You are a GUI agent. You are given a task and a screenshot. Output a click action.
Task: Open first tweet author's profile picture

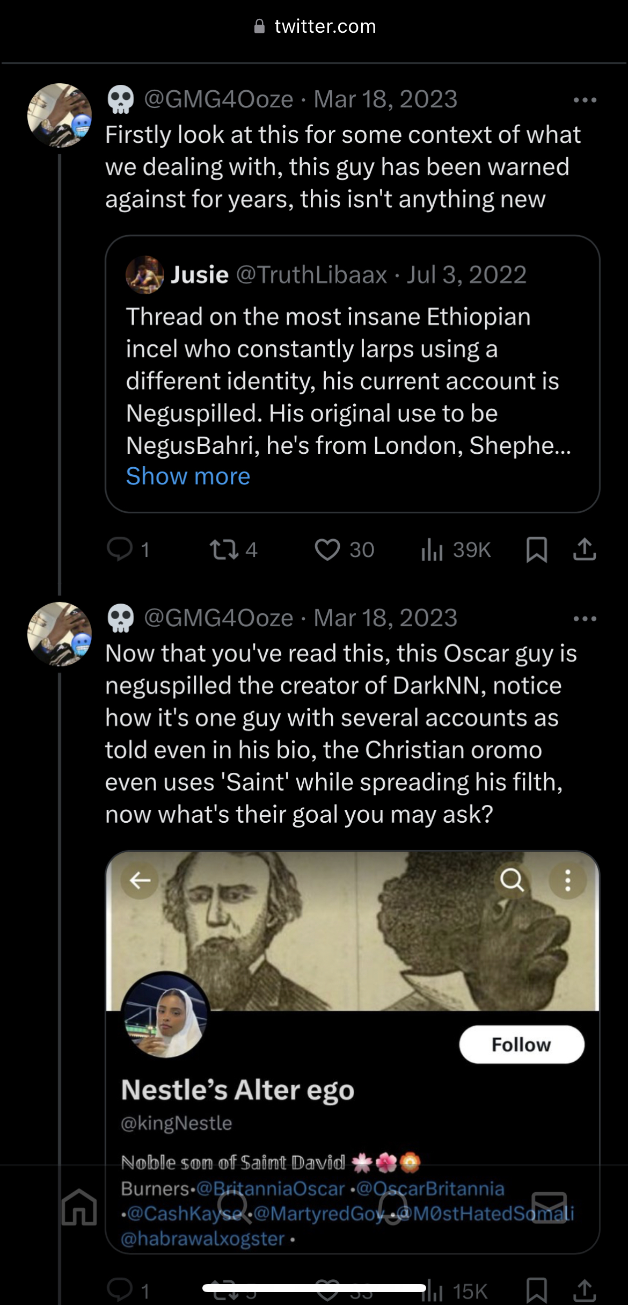[x=60, y=115]
